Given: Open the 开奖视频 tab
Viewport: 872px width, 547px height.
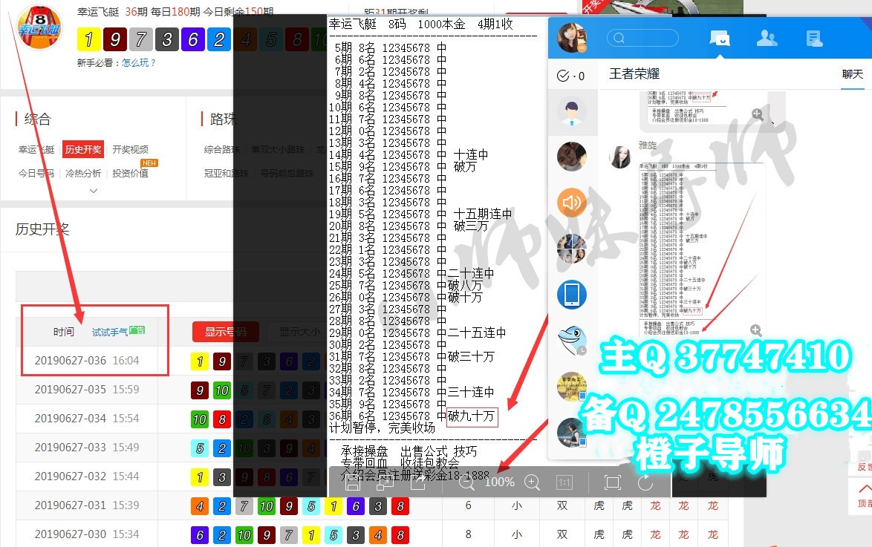Looking at the screenshot, I should click(130, 149).
